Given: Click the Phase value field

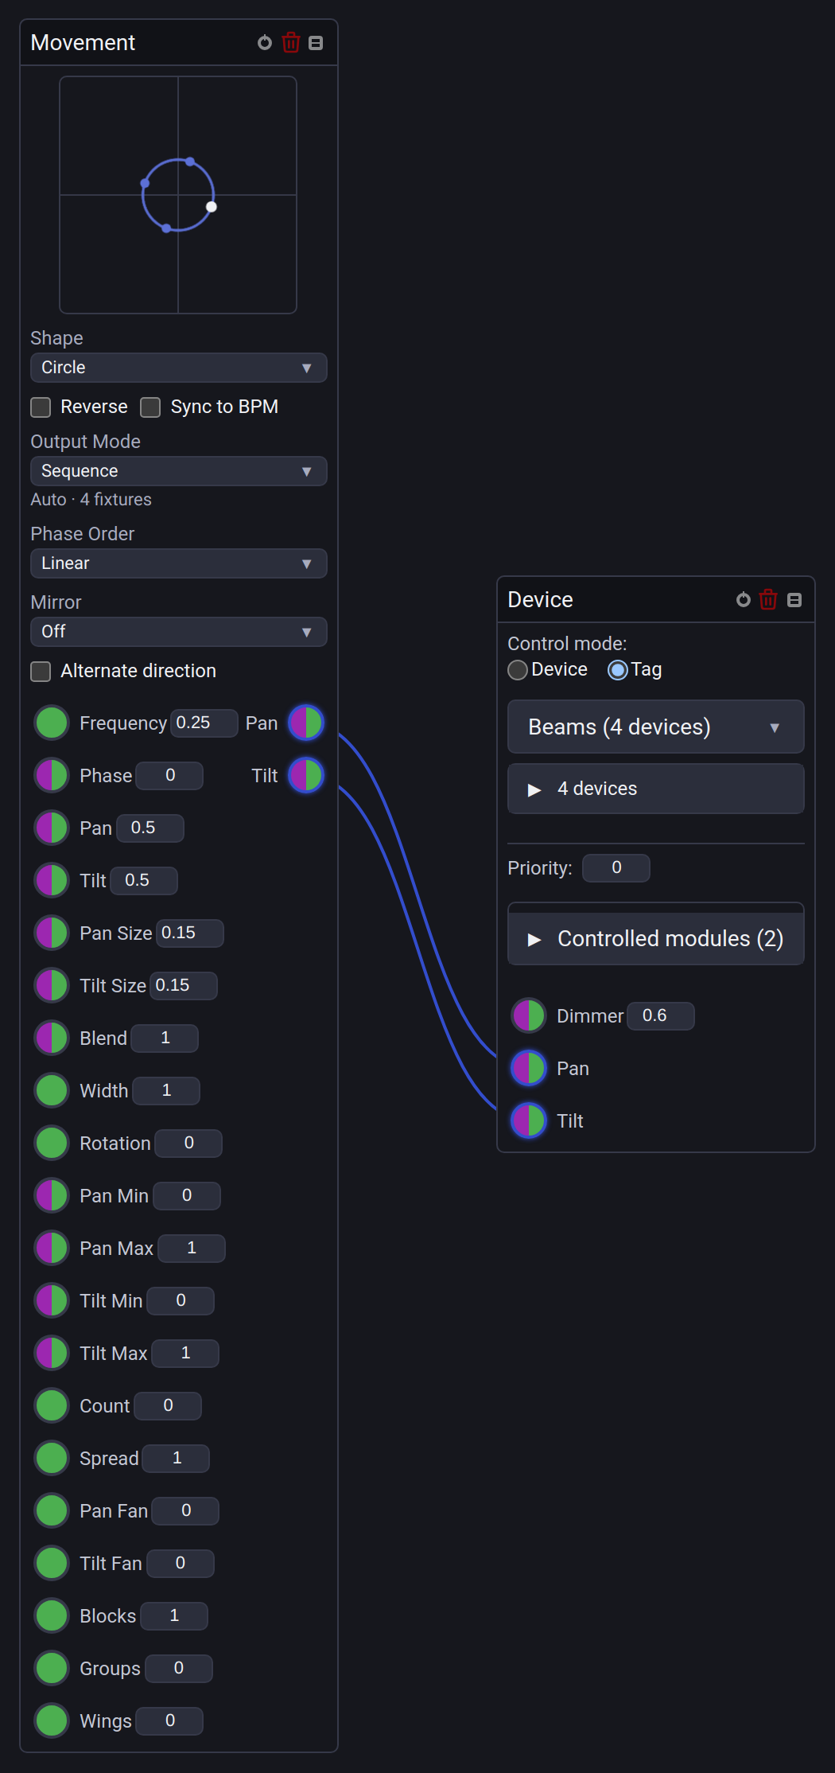Looking at the screenshot, I should coord(169,775).
